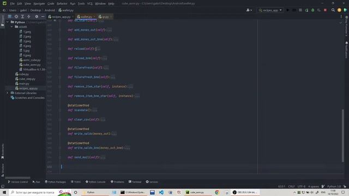
Task: Click Visual Studio Code taskbar icon
Action: [161, 192]
